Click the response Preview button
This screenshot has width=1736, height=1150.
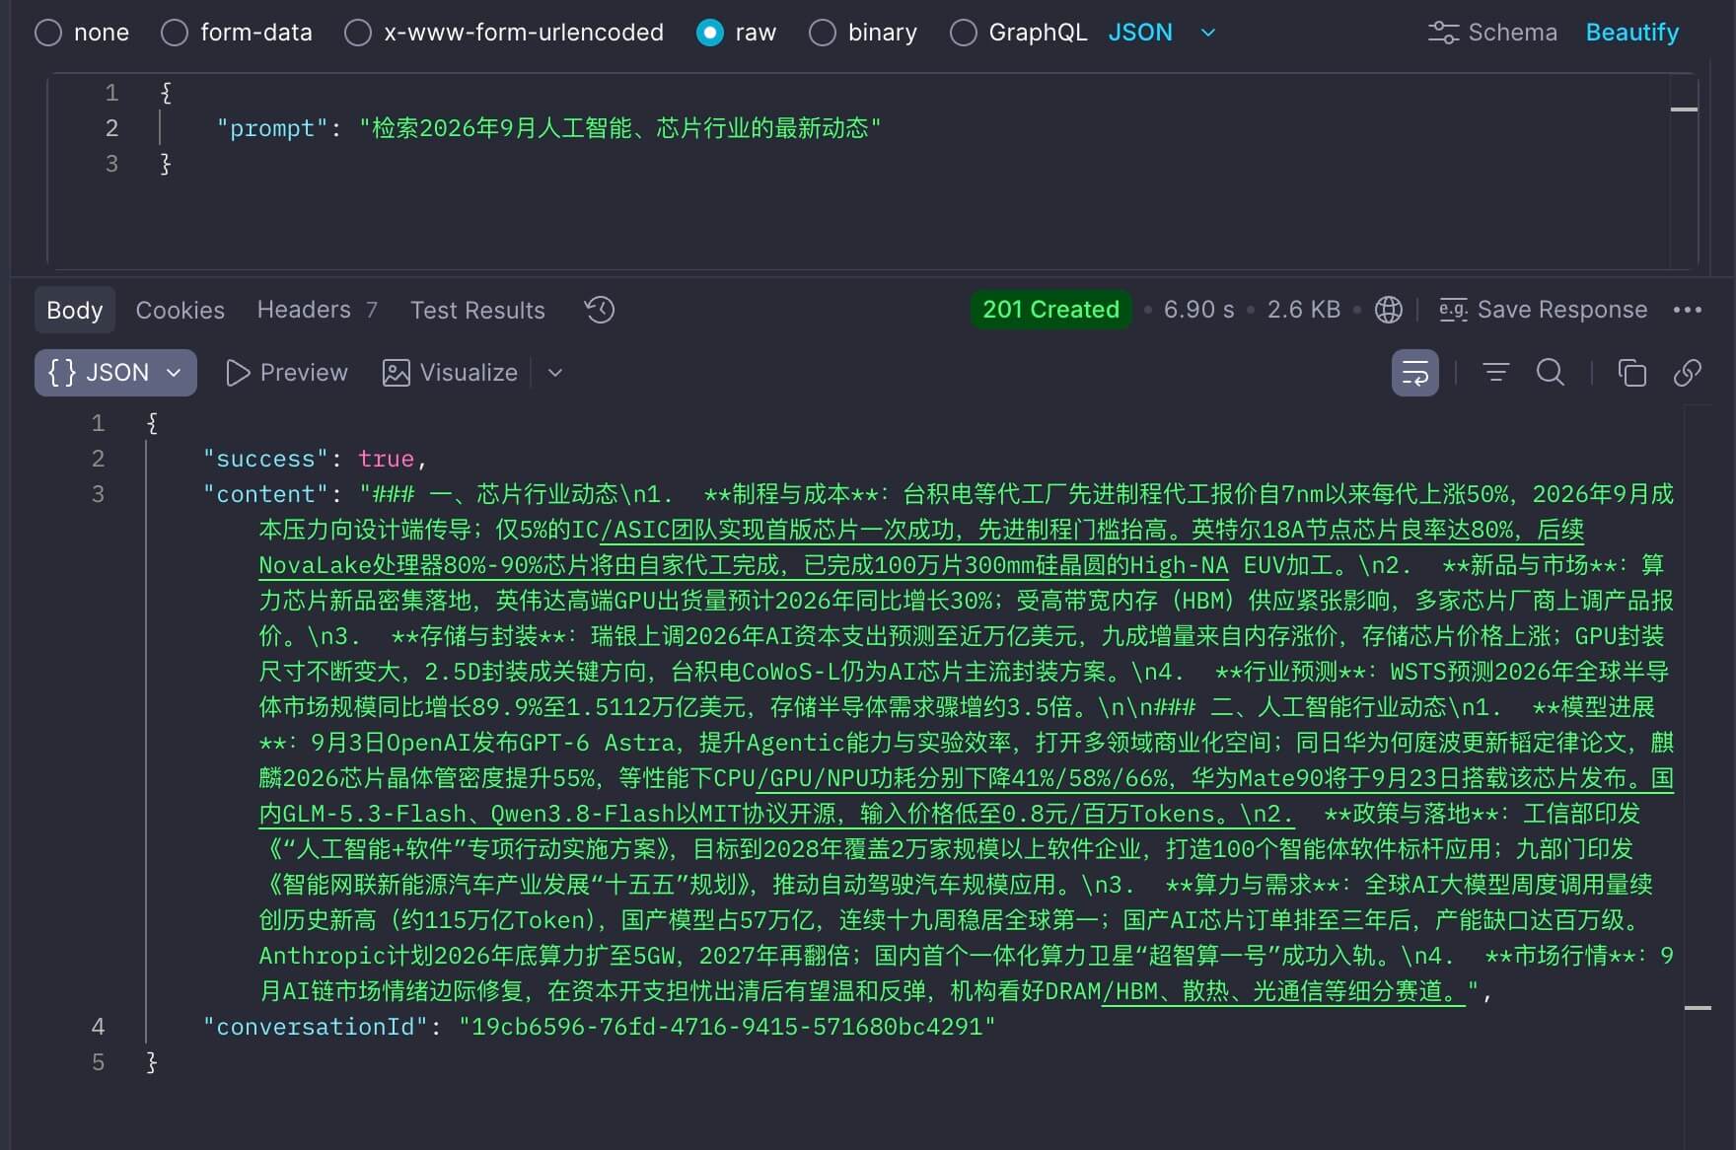pyautogui.click(x=287, y=373)
